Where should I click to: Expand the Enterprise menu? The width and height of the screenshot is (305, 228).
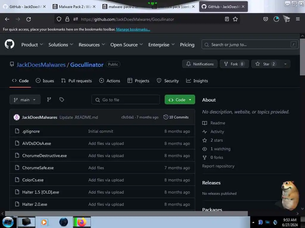pos(161,45)
